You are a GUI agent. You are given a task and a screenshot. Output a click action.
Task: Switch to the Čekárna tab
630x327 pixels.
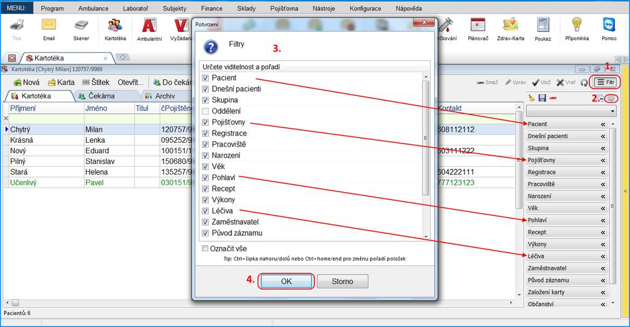(97, 96)
